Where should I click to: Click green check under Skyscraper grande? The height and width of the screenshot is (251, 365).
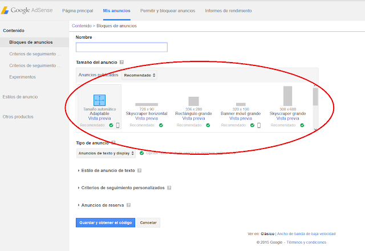pyautogui.click(x=302, y=125)
